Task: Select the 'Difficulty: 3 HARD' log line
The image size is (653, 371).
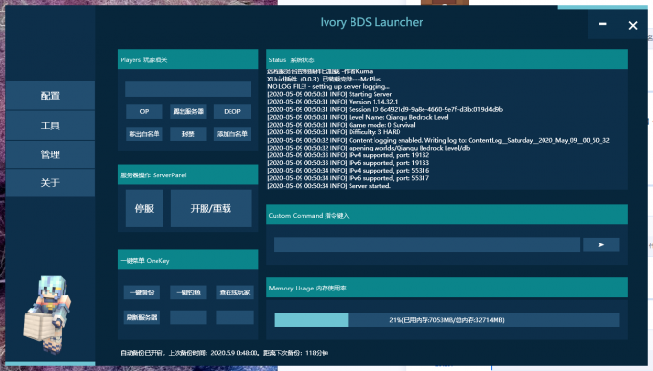Action: coord(334,132)
